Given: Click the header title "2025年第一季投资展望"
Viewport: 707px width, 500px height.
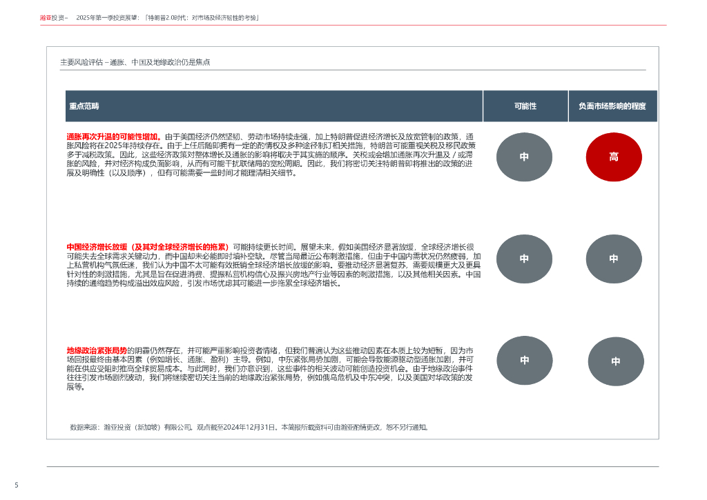Looking at the screenshot, I should [x=106, y=17].
